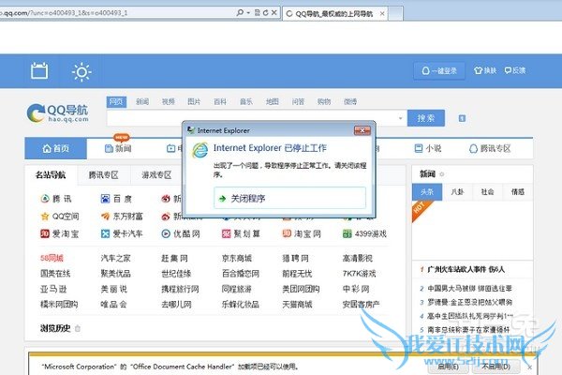Viewport: 562px width, 375px height.
Task: Open the 58同城 link
Action: click(x=52, y=258)
